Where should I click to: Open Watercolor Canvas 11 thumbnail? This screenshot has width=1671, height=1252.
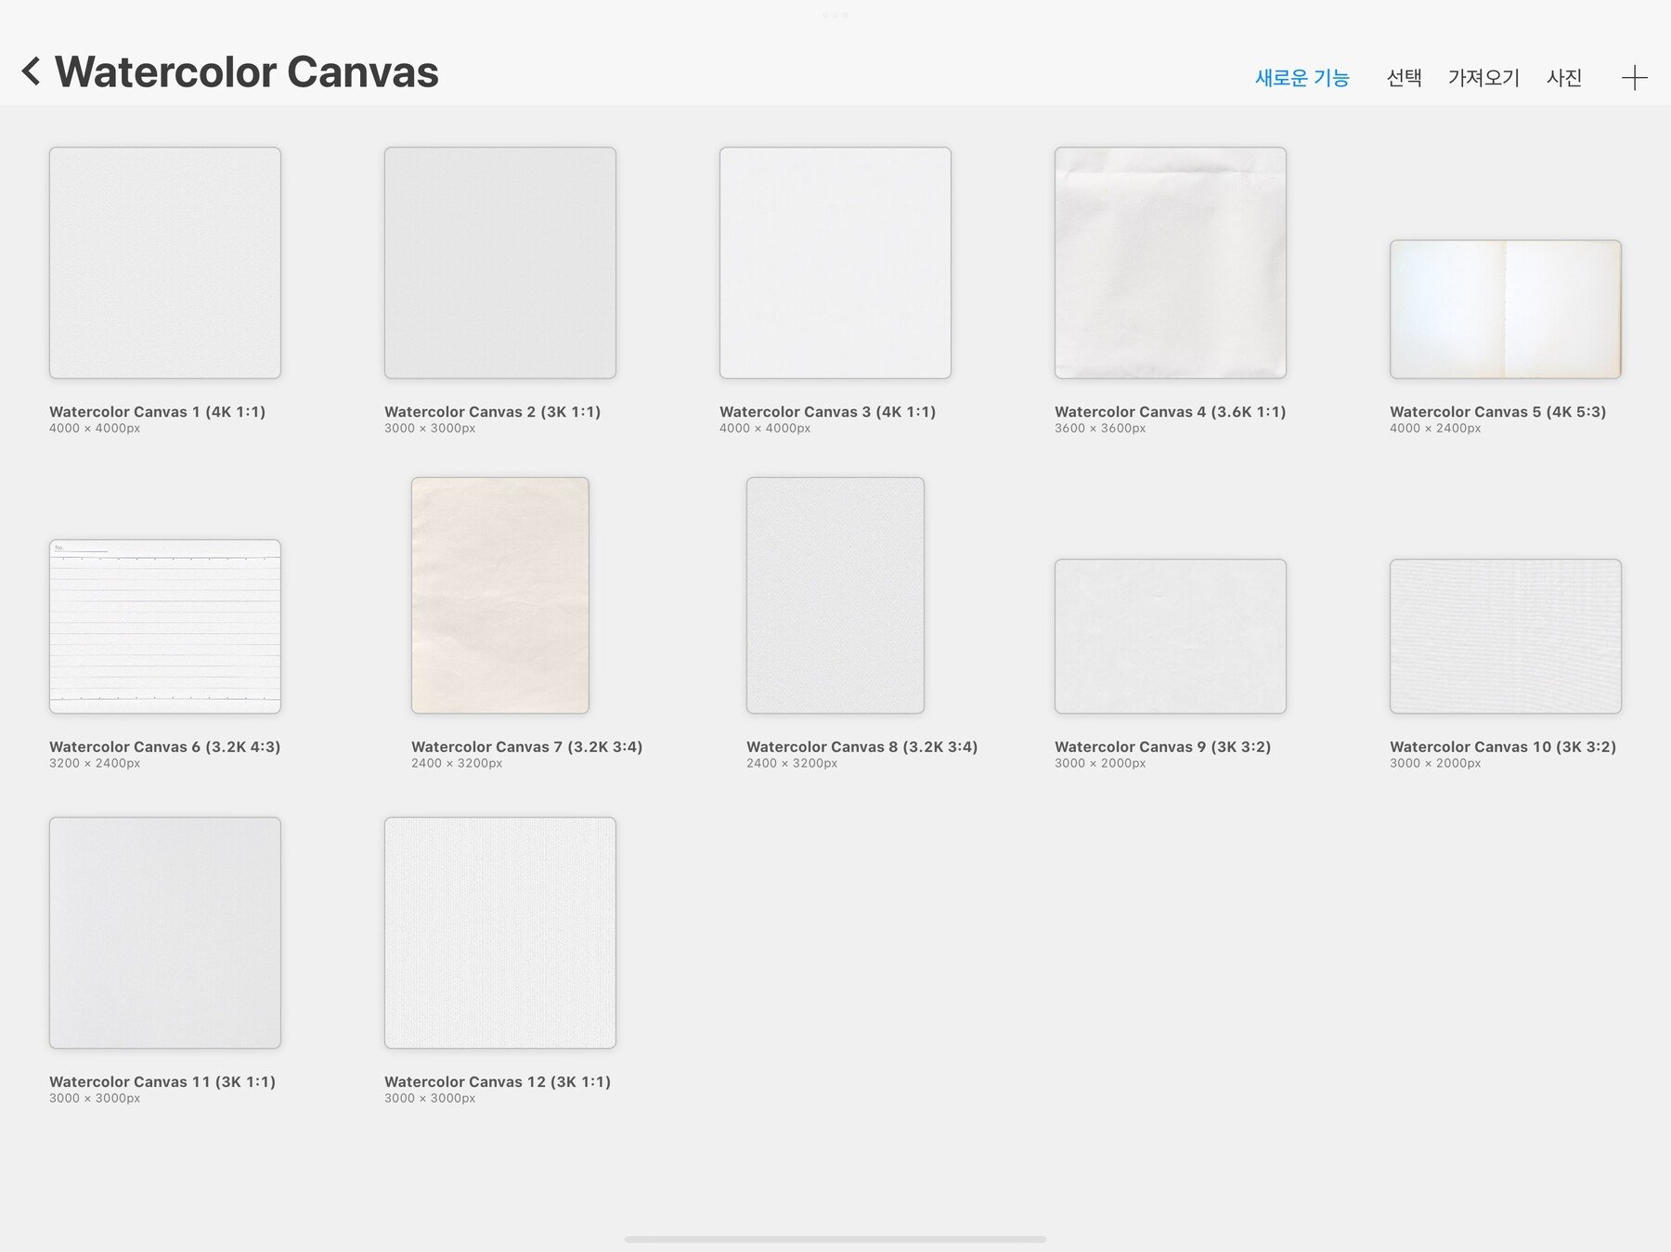click(x=165, y=933)
